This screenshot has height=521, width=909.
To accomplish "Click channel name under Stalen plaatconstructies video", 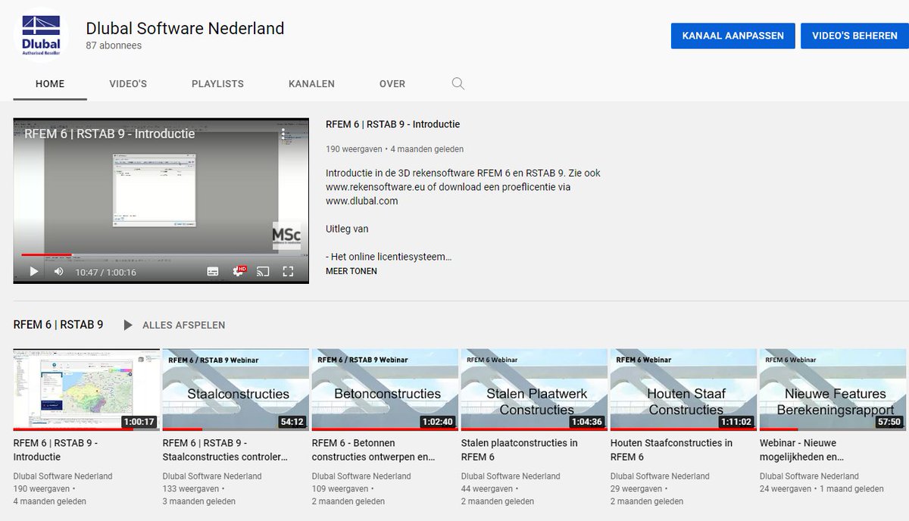I will coord(511,476).
